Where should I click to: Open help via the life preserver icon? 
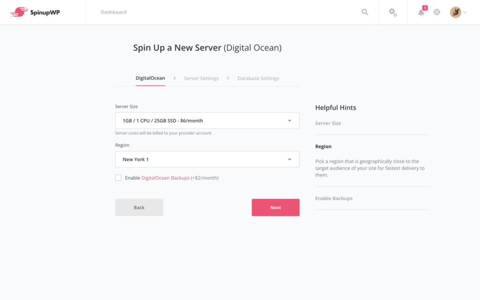[x=437, y=12]
